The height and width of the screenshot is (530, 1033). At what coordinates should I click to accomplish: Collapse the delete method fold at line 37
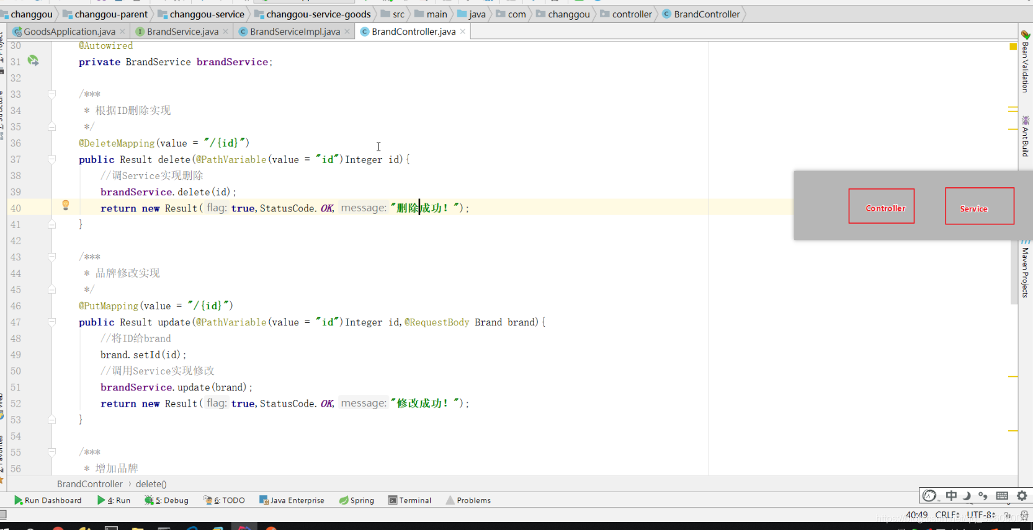point(52,159)
